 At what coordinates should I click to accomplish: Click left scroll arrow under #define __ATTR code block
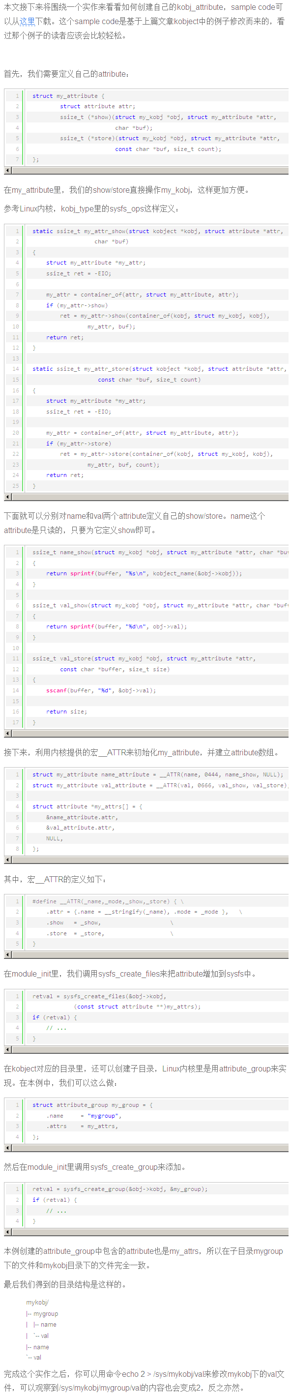[7, 954]
